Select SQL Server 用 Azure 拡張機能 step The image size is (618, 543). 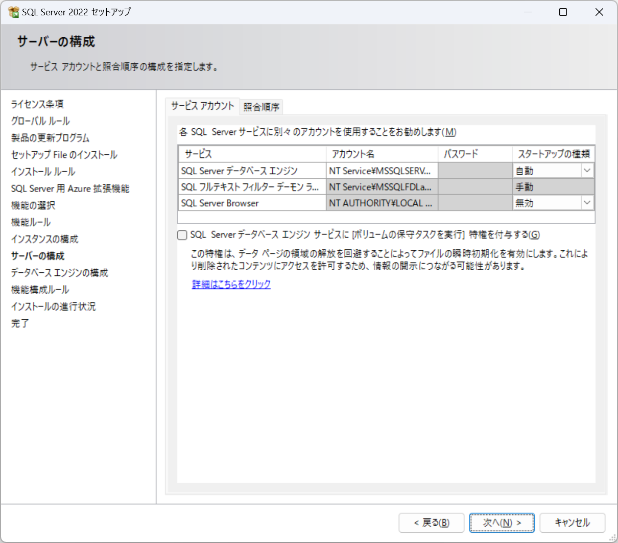(70, 188)
